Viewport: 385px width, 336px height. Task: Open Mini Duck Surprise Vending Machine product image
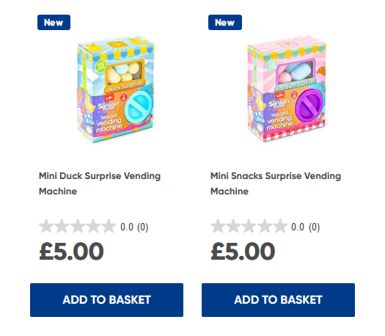tap(115, 90)
